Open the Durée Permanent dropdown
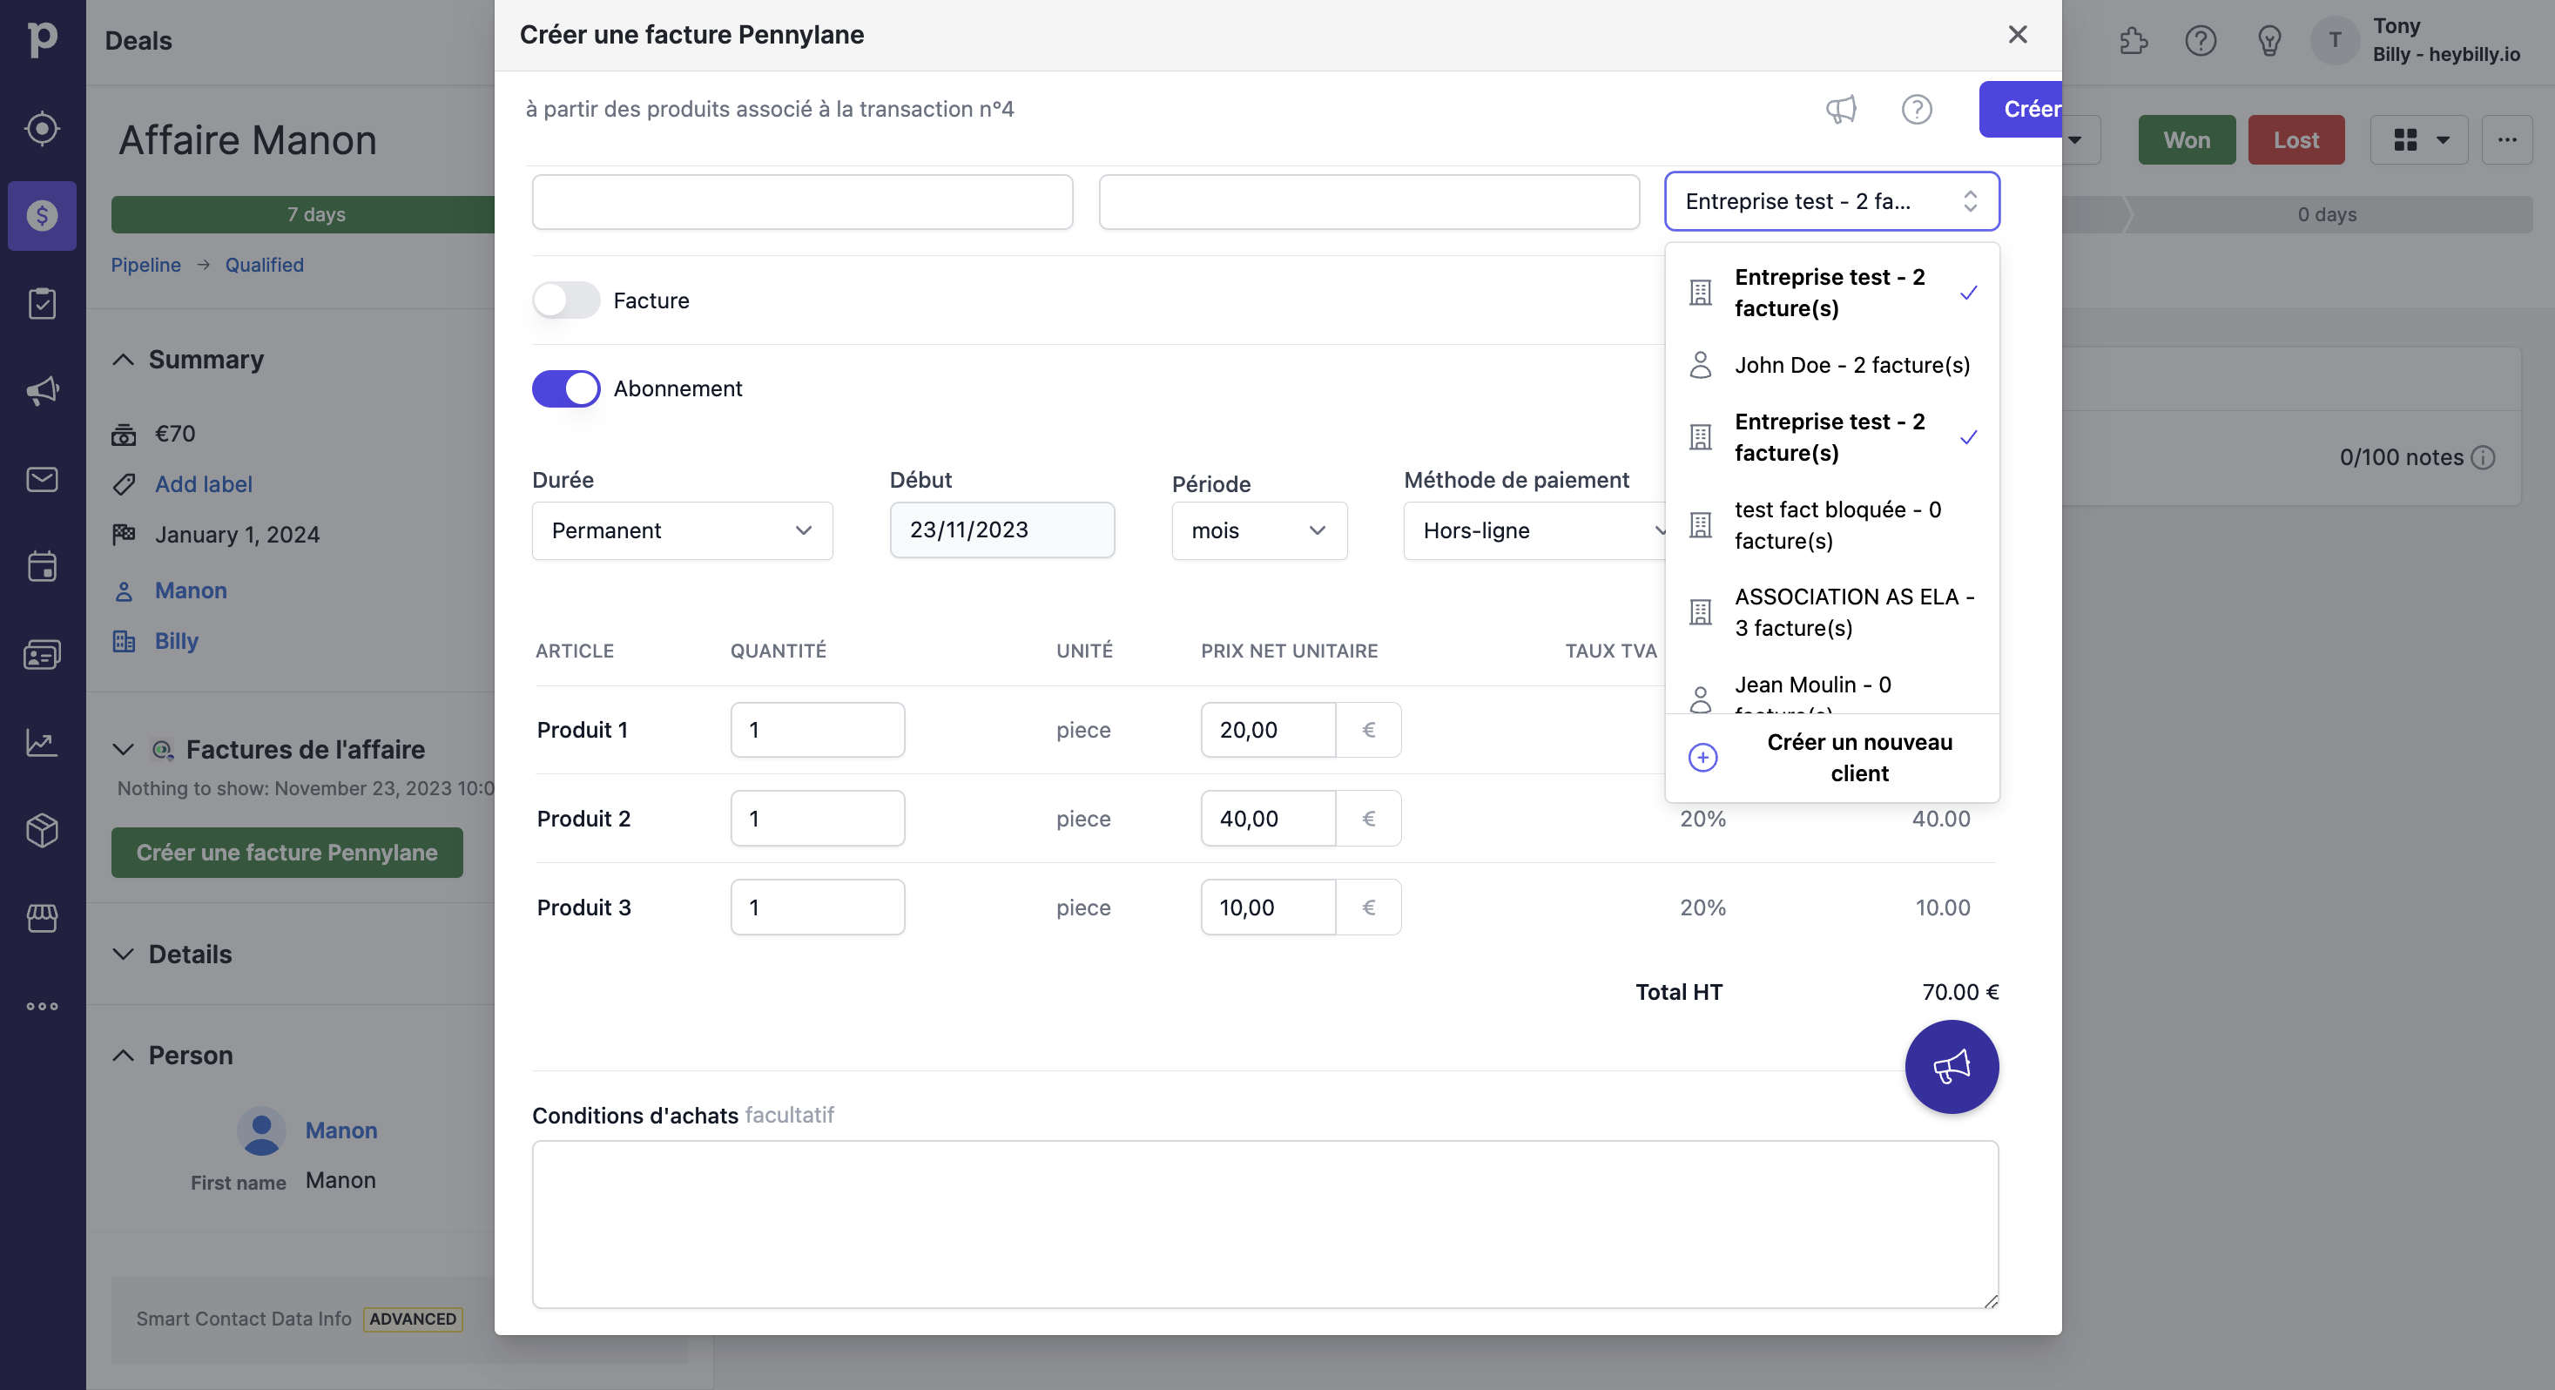 [681, 530]
